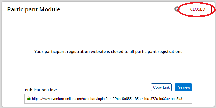Viewport: 216px width, 108px height.
Task: Click the Participant Module heading
Action: coord(34,9)
